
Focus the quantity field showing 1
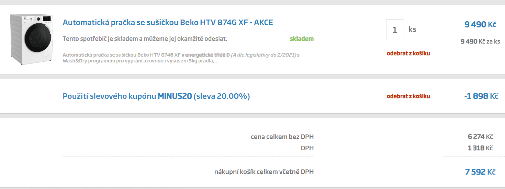tap(395, 29)
